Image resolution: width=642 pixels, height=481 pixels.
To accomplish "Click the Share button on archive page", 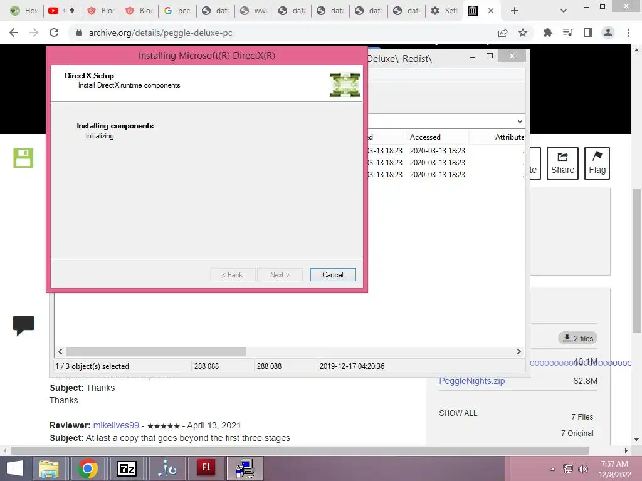I will pyautogui.click(x=562, y=163).
